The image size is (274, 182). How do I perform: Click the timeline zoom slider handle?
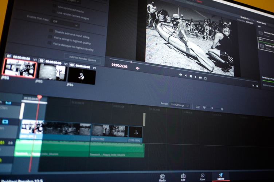click(212, 108)
